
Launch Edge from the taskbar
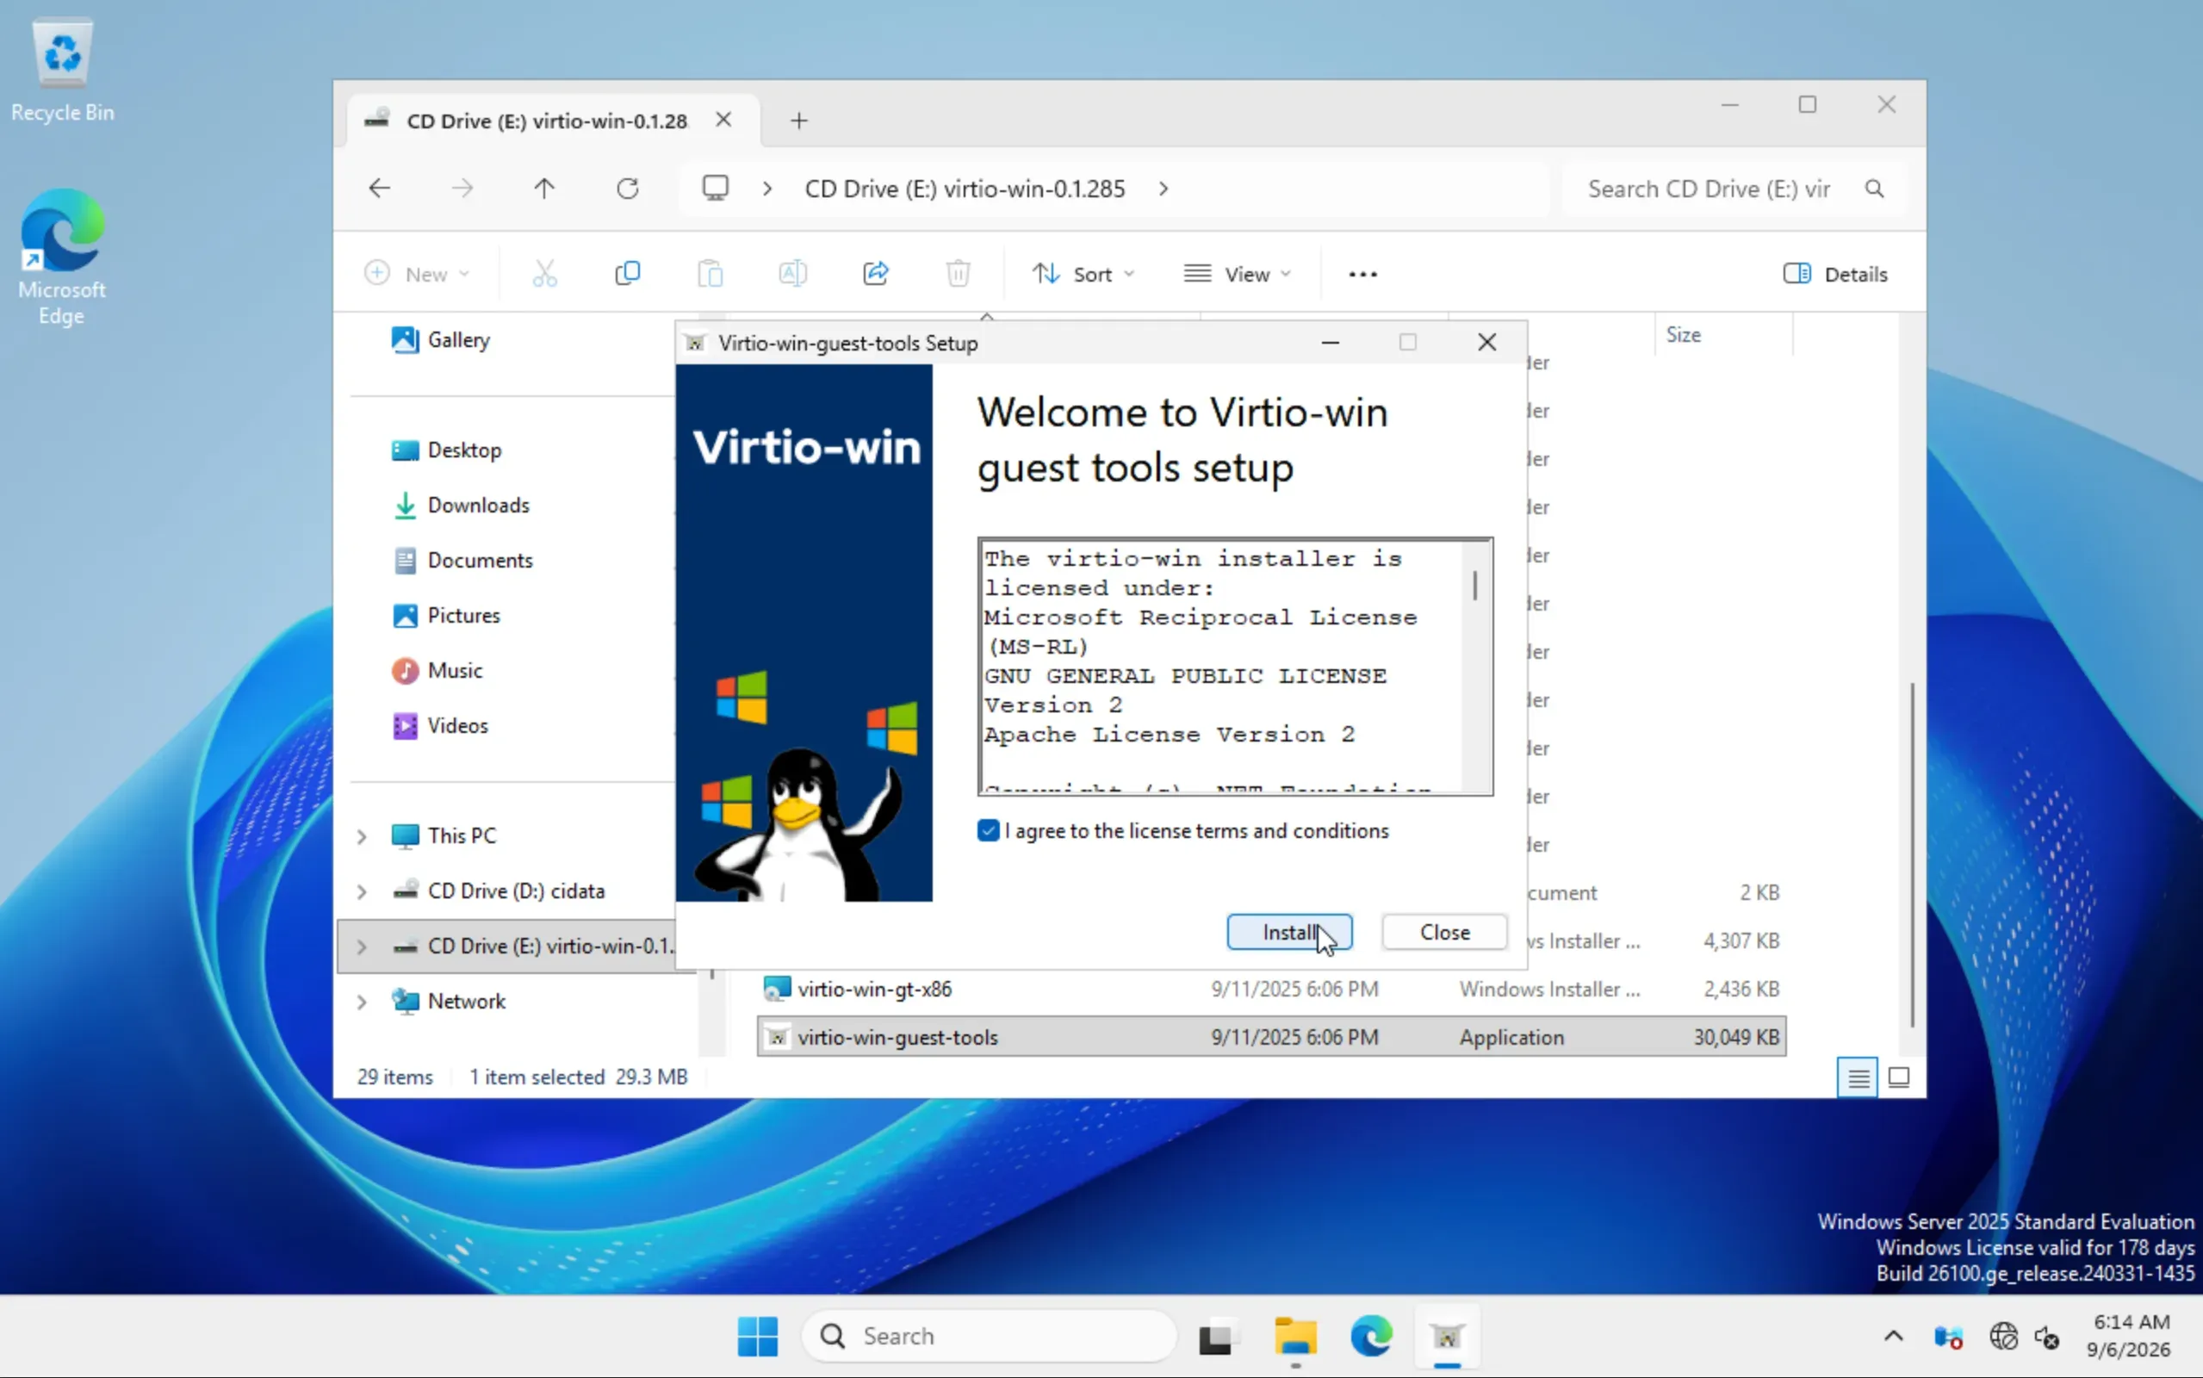pyautogui.click(x=1371, y=1337)
